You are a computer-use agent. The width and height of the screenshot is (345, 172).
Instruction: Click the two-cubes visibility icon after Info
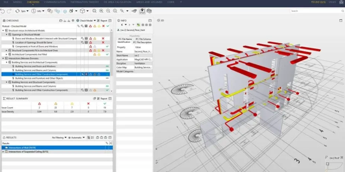tap(50, 11)
